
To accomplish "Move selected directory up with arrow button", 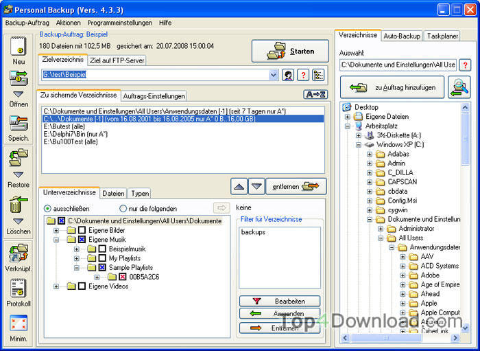I will click(x=239, y=186).
